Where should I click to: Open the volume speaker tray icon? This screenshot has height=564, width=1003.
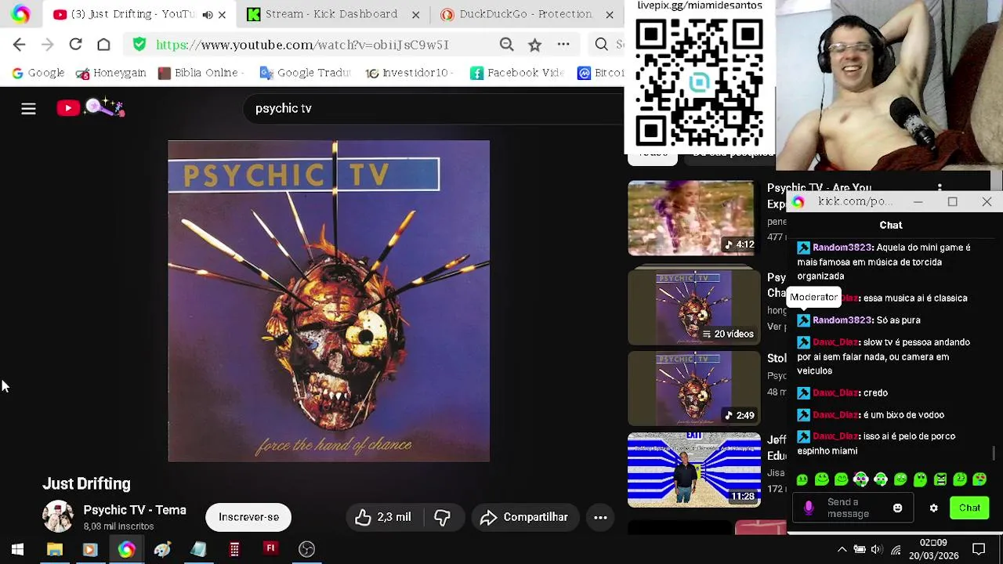[876, 550]
